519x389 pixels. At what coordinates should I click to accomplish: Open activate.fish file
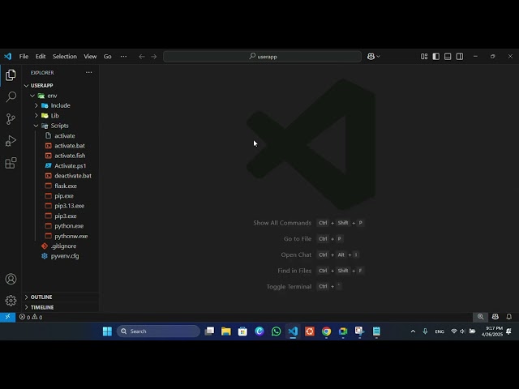tap(60, 156)
